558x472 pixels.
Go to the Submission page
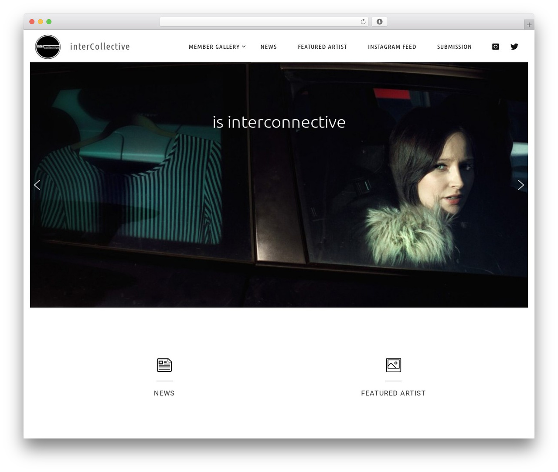click(454, 47)
